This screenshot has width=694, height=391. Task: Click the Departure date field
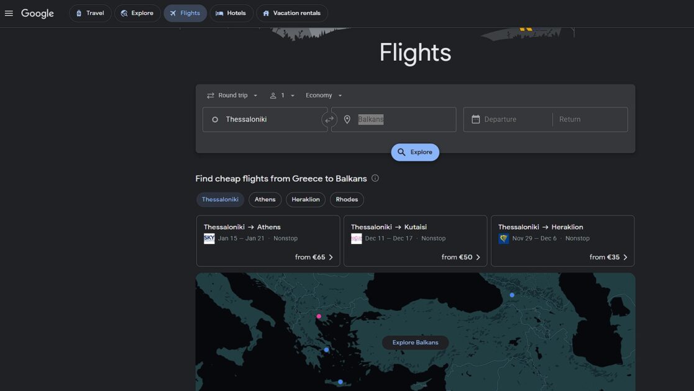click(508, 119)
